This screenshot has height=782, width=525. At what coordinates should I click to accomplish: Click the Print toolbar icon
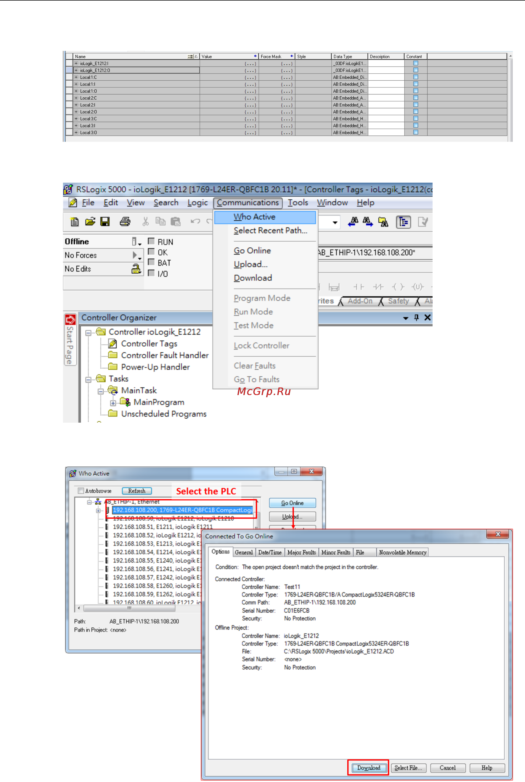[x=125, y=222]
